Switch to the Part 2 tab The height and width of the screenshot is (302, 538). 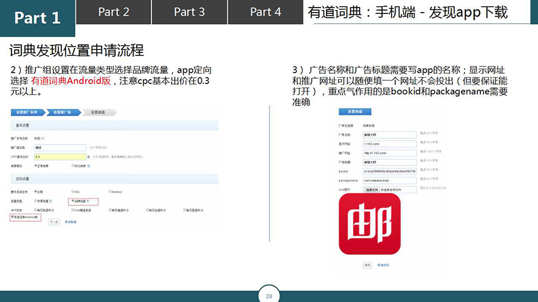113,12
